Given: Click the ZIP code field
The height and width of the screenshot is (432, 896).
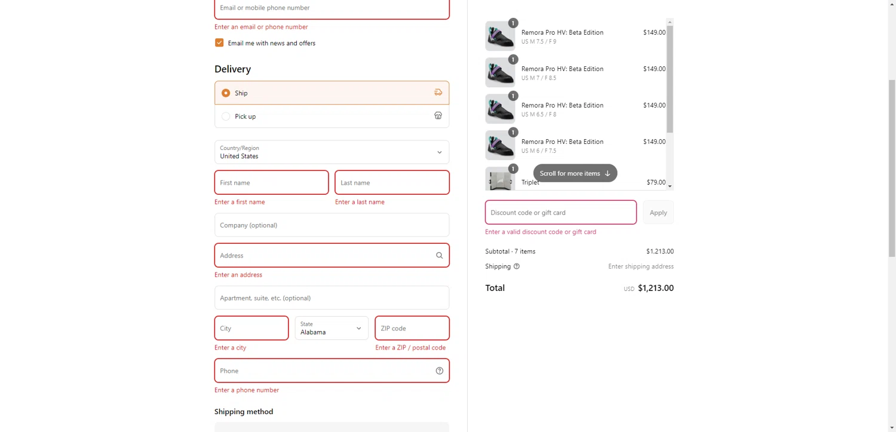Looking at the screenshot, I should click(x=412, y=328).
